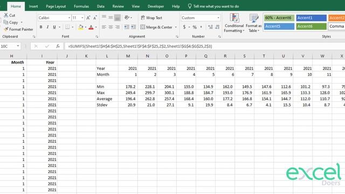Image resolution: width=345 pixels, height=194 pixels.
Task: Apply the Accent6 cell style
Action: [x=311, y=26]
